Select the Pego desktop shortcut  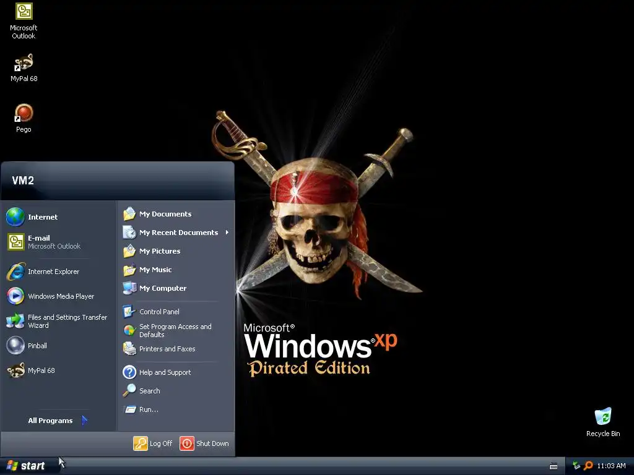tap(24, 118)
